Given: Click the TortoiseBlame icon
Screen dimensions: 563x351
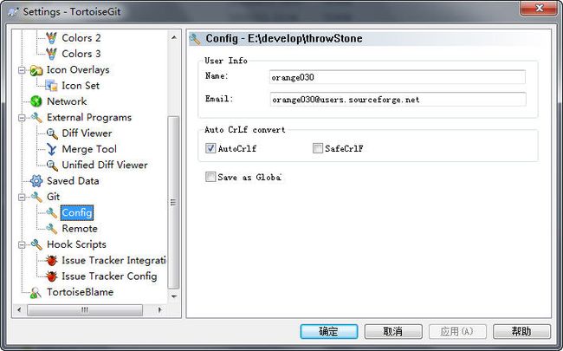Looking at the screenshot, I should (36, 292).
